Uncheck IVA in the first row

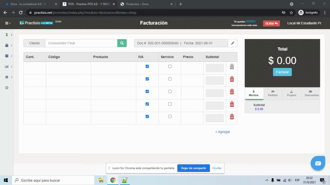[x=147, y=66]
